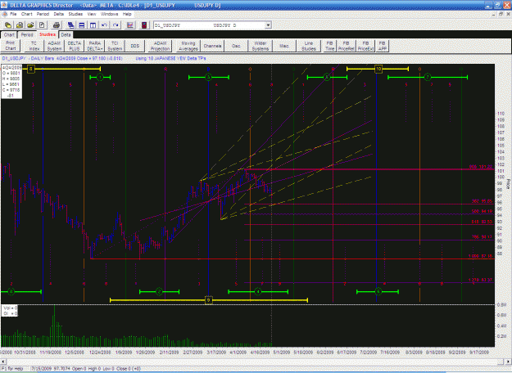The width and height of the screenshot is (512, 373).
Task: Click the horizontal scrollbar right arrow
Action: coord(509,362)
